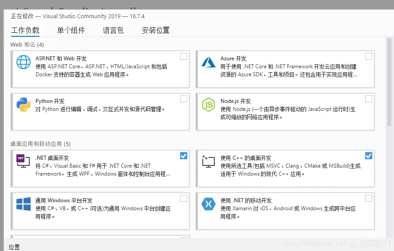Screen dimensions: 394x251
Task: Uncheck the 使用 C++ 的桌面开发 checkbox
Action: point(369,156)
